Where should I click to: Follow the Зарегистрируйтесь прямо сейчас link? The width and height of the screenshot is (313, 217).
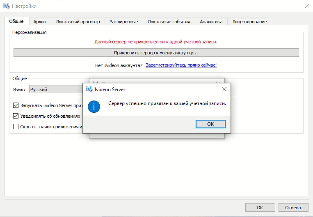(181, 65)
